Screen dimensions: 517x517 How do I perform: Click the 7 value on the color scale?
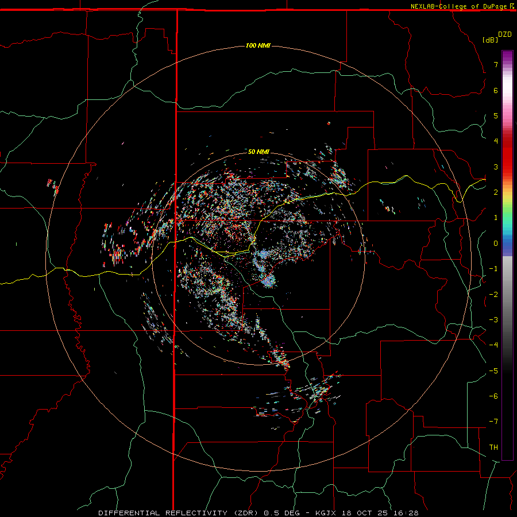tap(496, 64)
